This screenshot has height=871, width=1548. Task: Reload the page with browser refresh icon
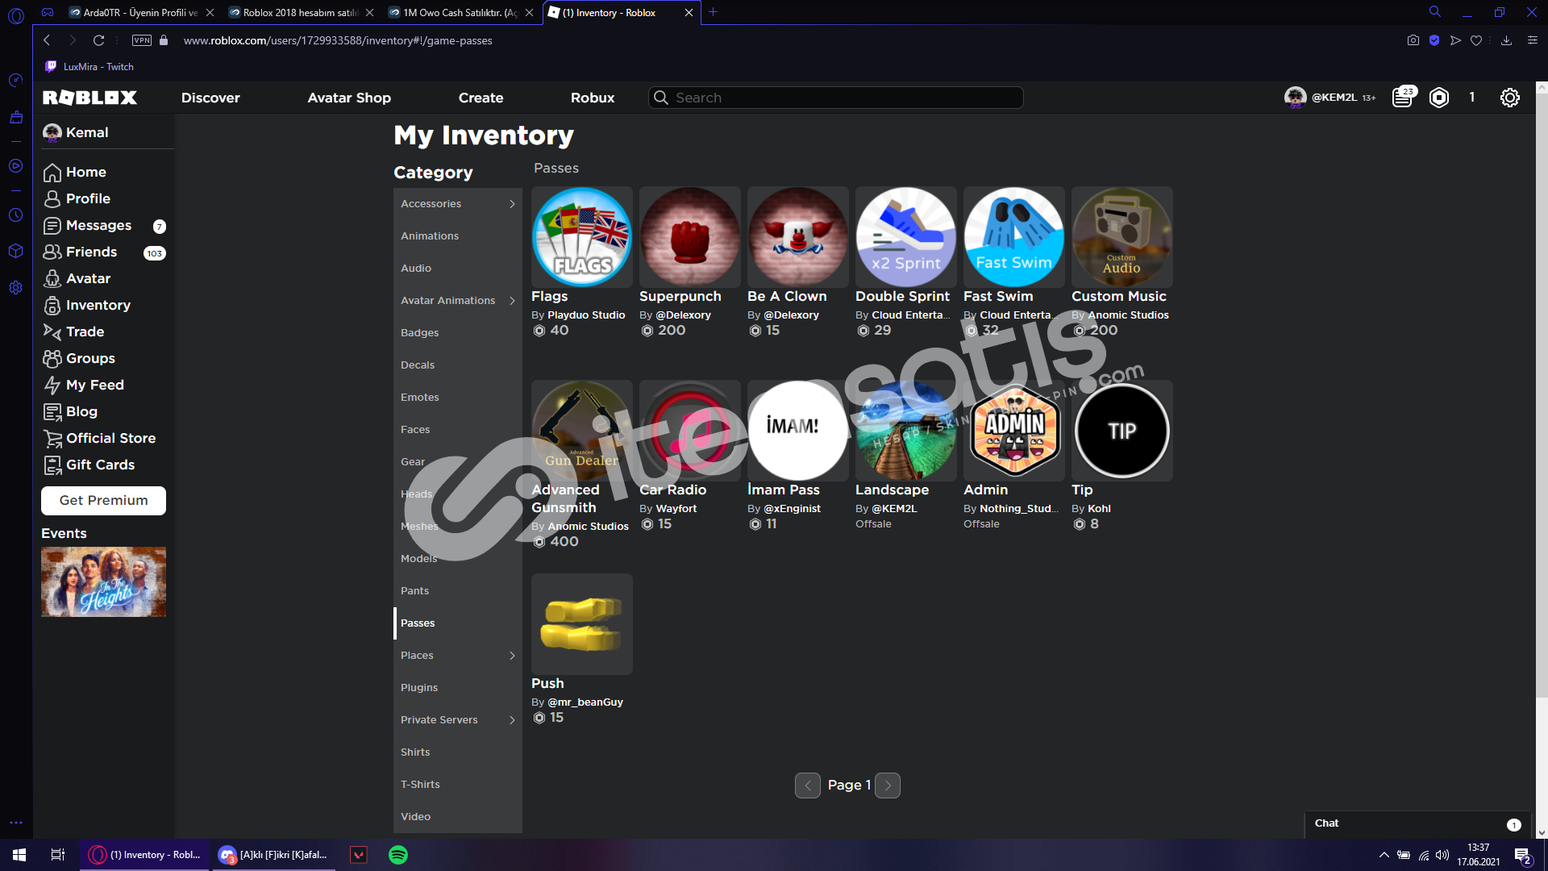(98, 40)
